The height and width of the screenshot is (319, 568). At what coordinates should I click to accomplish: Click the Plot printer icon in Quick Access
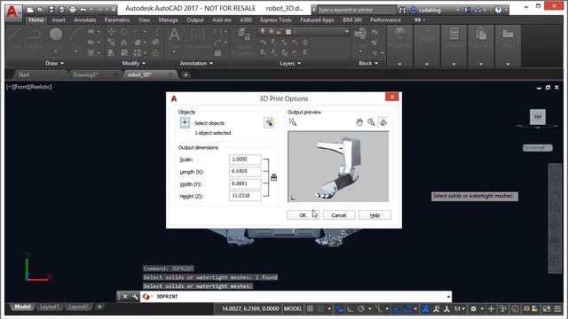point(73,10)
